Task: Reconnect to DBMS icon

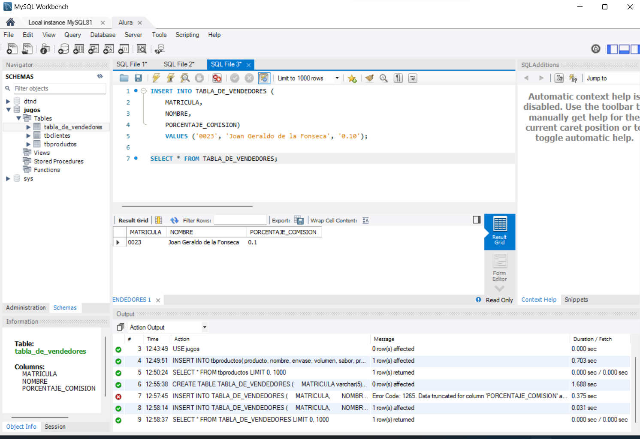Action: (x=160, y=49)
